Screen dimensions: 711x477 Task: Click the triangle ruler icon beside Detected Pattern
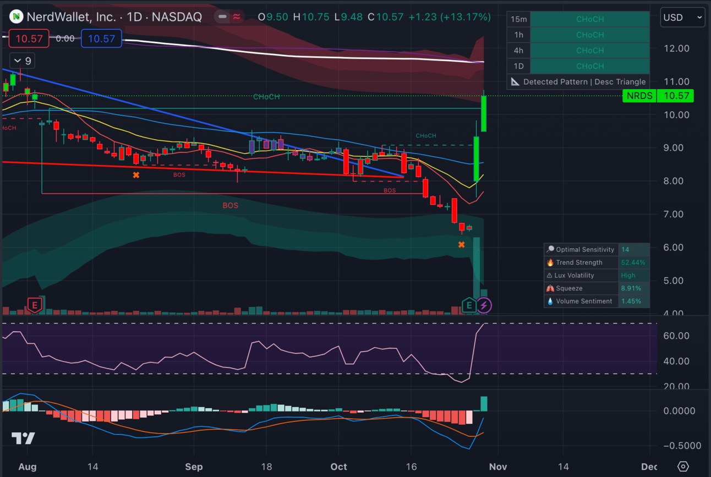pos(515,81)
